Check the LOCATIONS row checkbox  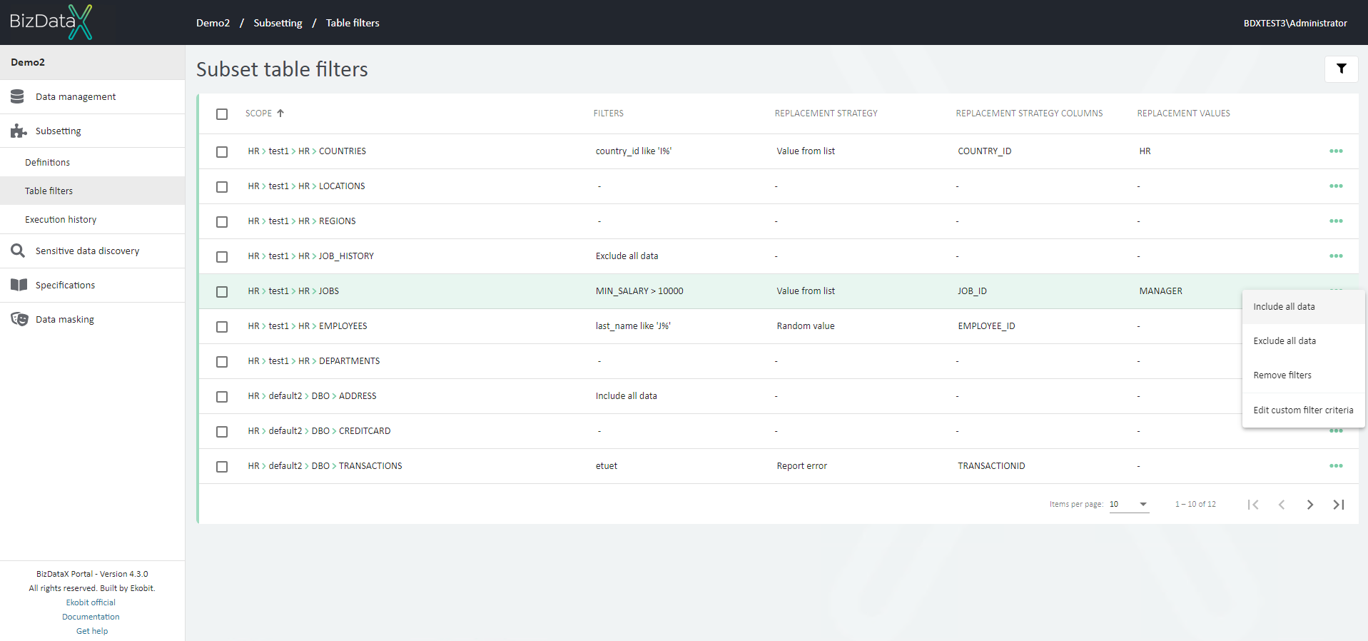point(222,187)
